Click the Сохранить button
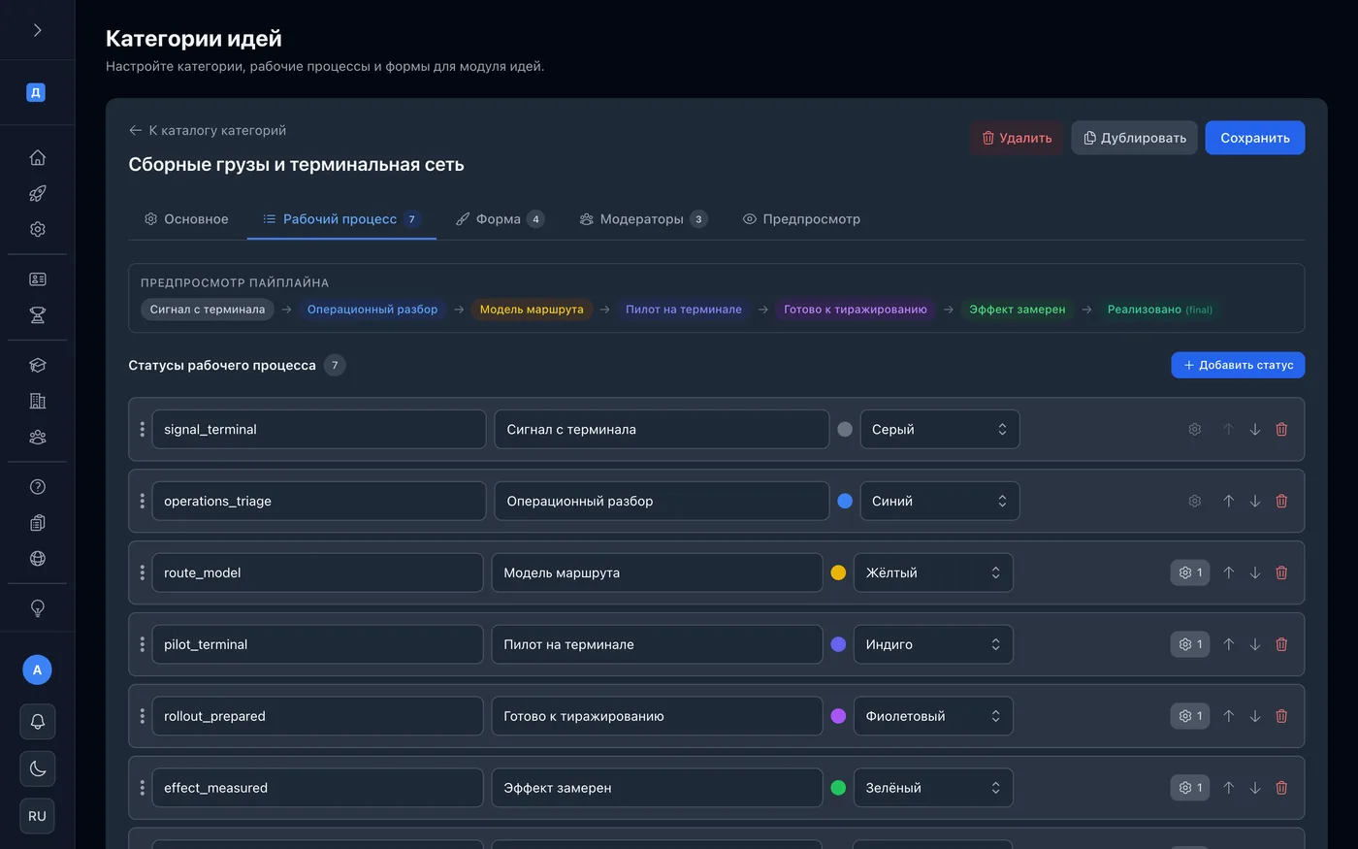The width and height of the screenshot is (1358, 849). (1254, 138)
